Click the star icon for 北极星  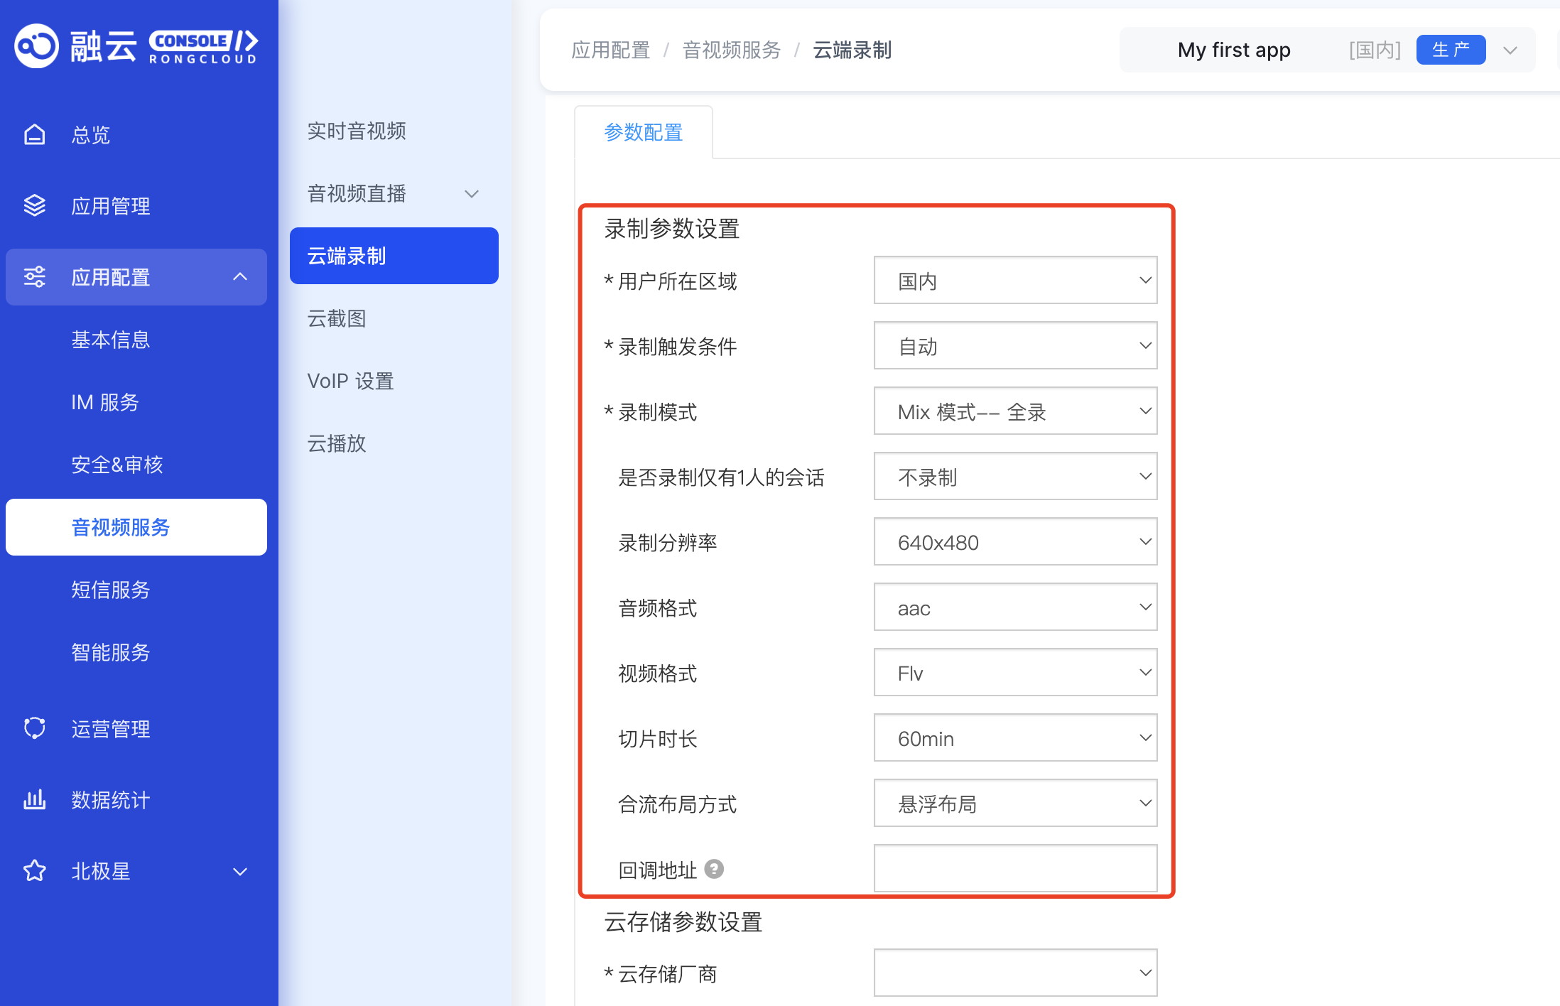(x=34, y=870)
